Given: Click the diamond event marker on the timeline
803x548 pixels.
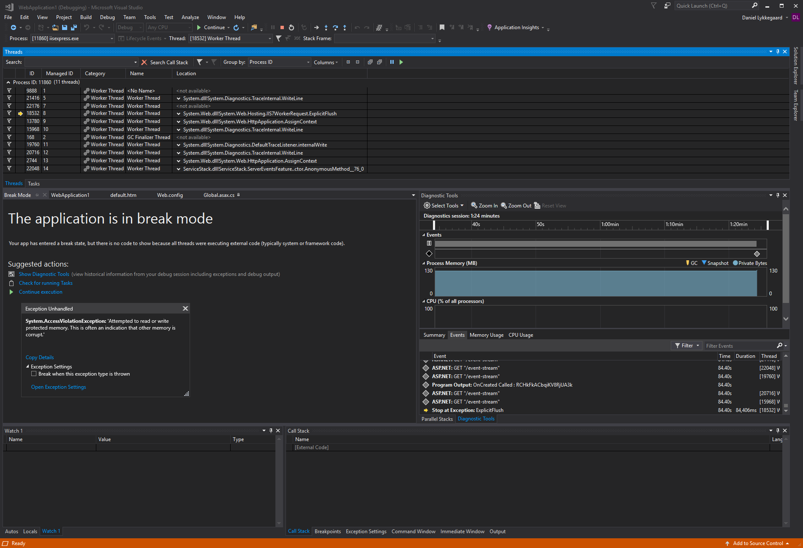Looking at the screenshot, I should pyautogui.click(x=757, y=254).
